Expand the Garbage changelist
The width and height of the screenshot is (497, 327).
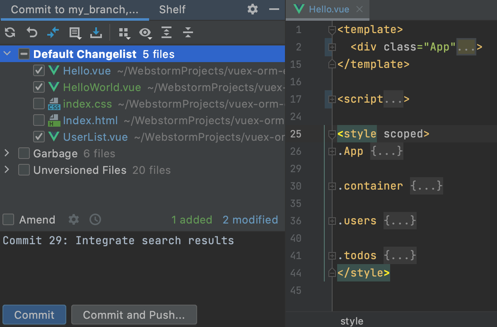tap(7, 153)
